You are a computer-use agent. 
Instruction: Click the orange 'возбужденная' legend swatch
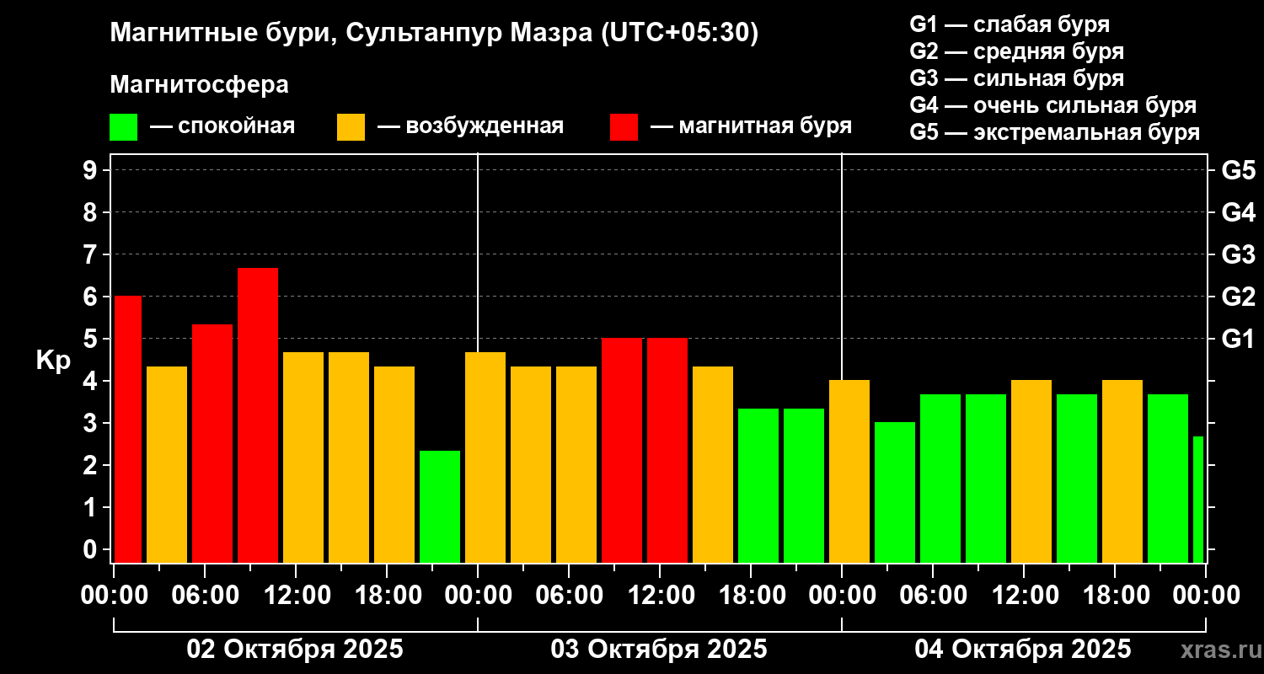351,127
